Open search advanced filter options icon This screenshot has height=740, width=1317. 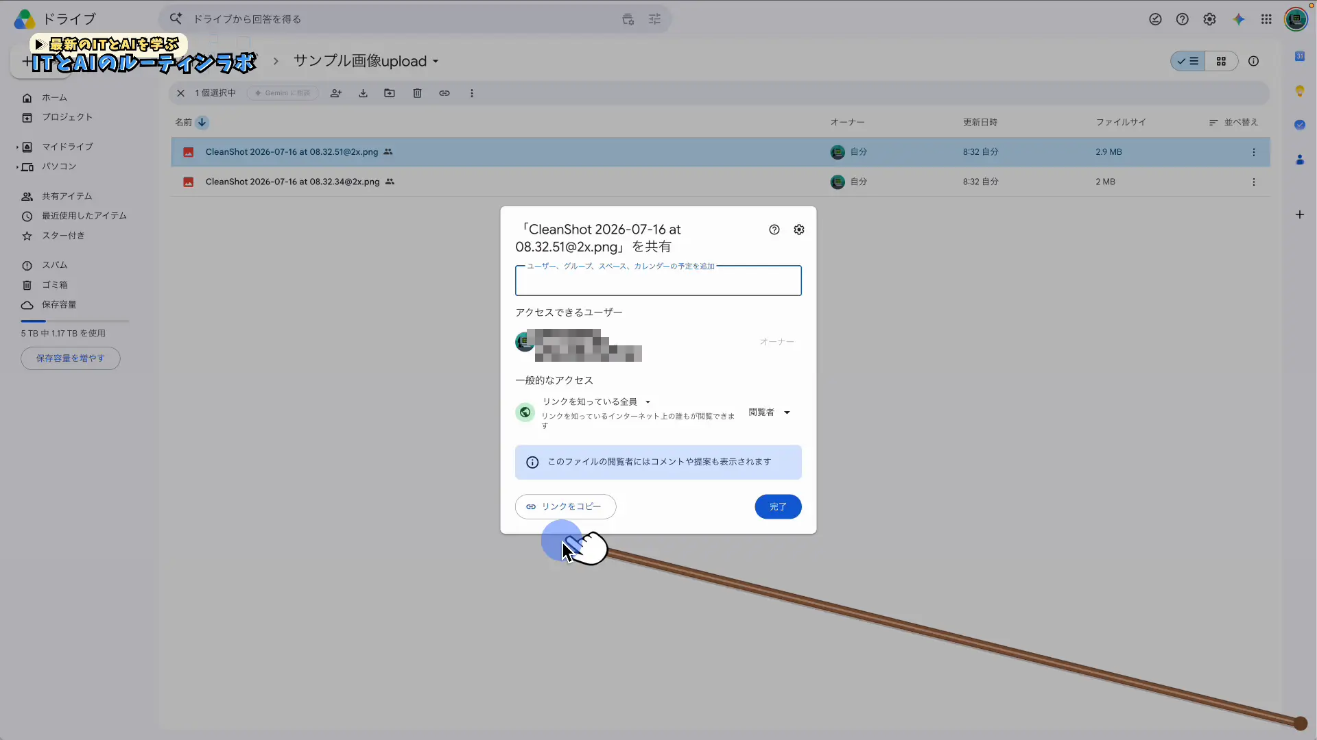click(654, 19)
